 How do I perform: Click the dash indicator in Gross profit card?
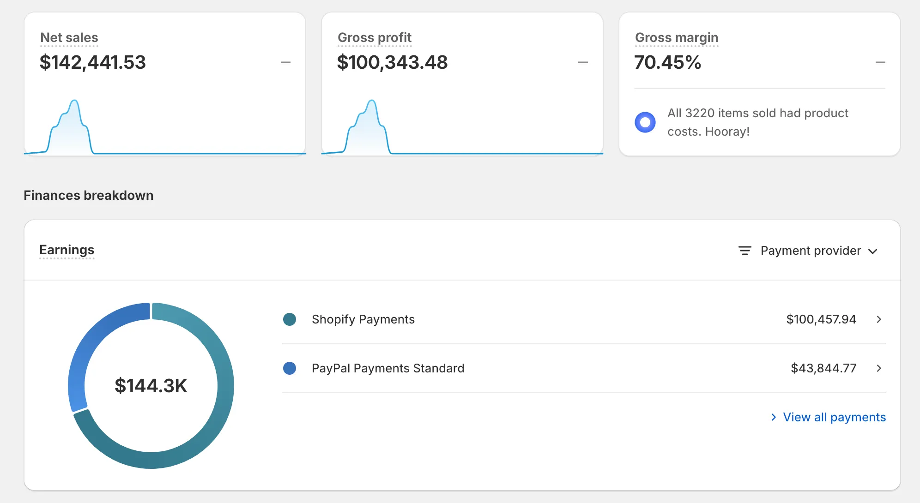(583, 62)
